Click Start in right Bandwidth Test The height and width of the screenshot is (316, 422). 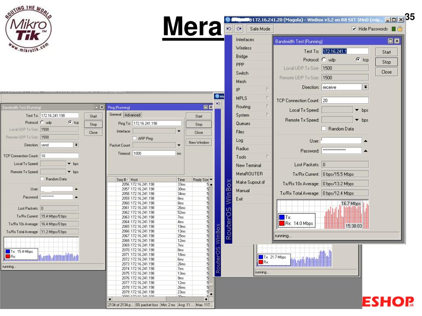click(387, 52)
